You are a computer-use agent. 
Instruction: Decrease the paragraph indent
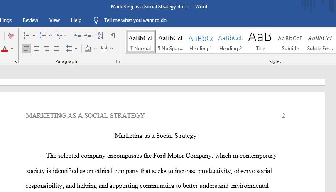point(77,36)
